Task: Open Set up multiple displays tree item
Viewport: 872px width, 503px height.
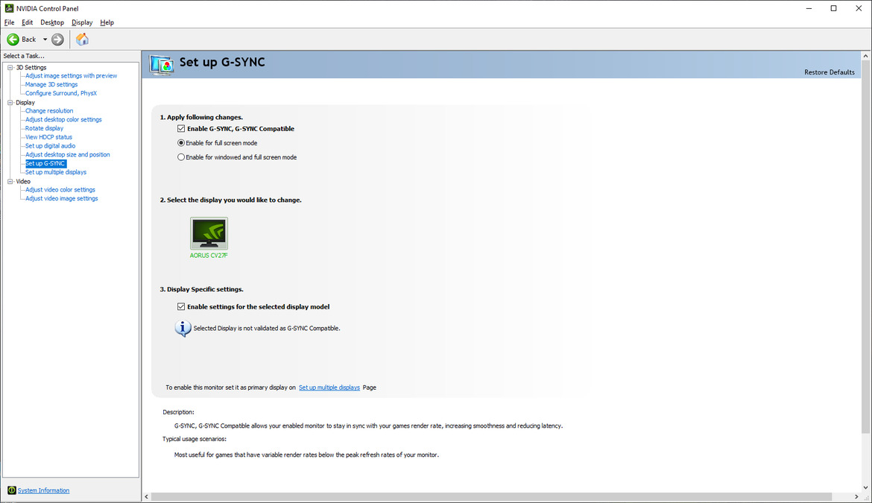Action: pos(56,172)
